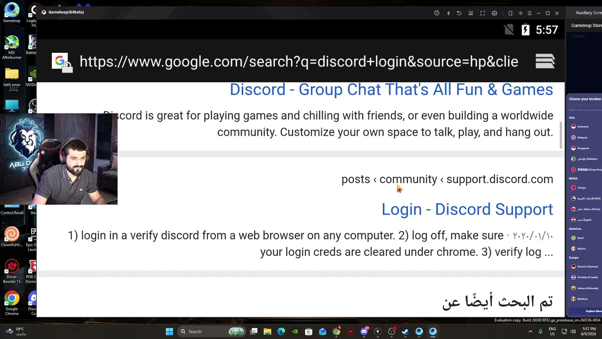Open the keyboard mapping icon in Gameloop

coord(471,13)
